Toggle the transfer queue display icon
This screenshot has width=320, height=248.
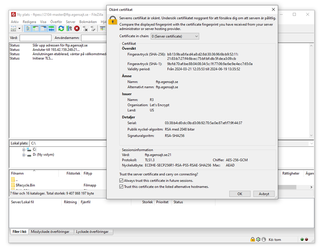(51, 28)
